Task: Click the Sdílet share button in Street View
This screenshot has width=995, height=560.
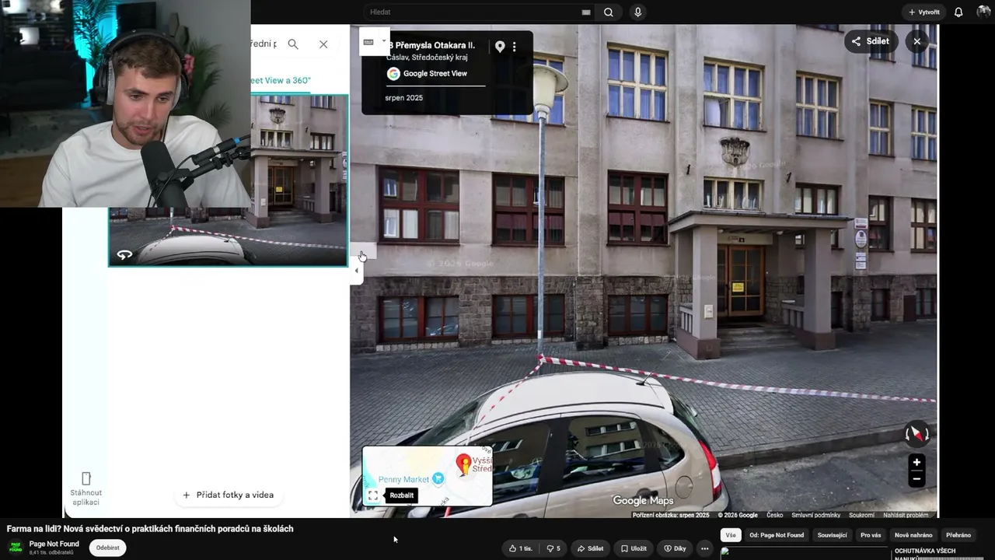Action: point(871,41)
